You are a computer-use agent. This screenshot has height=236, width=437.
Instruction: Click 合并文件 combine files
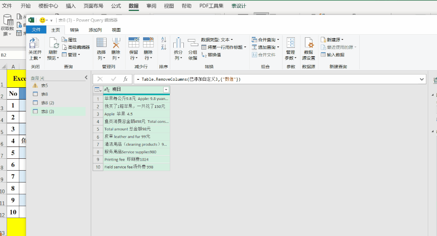tap(264, 54)
